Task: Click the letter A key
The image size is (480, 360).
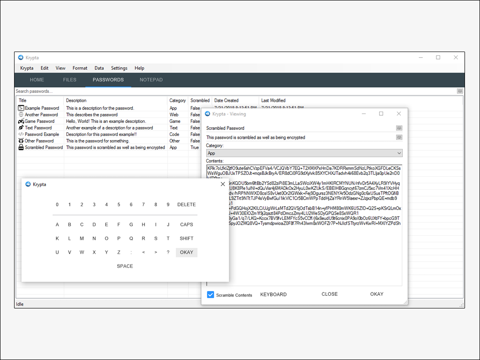Action: pos(57,225)
